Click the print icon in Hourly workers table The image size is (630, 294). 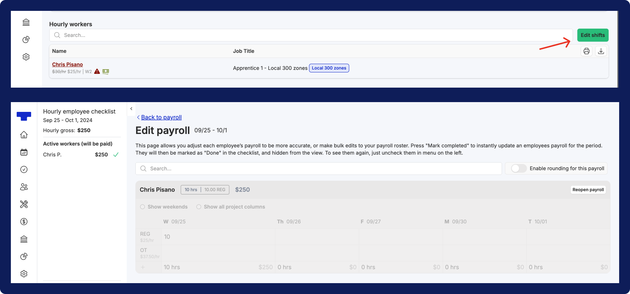[587, 51]
